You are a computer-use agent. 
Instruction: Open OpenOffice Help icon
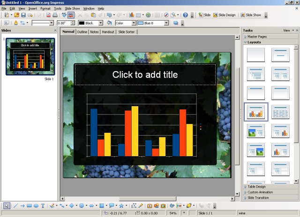[x=185, y=15]
